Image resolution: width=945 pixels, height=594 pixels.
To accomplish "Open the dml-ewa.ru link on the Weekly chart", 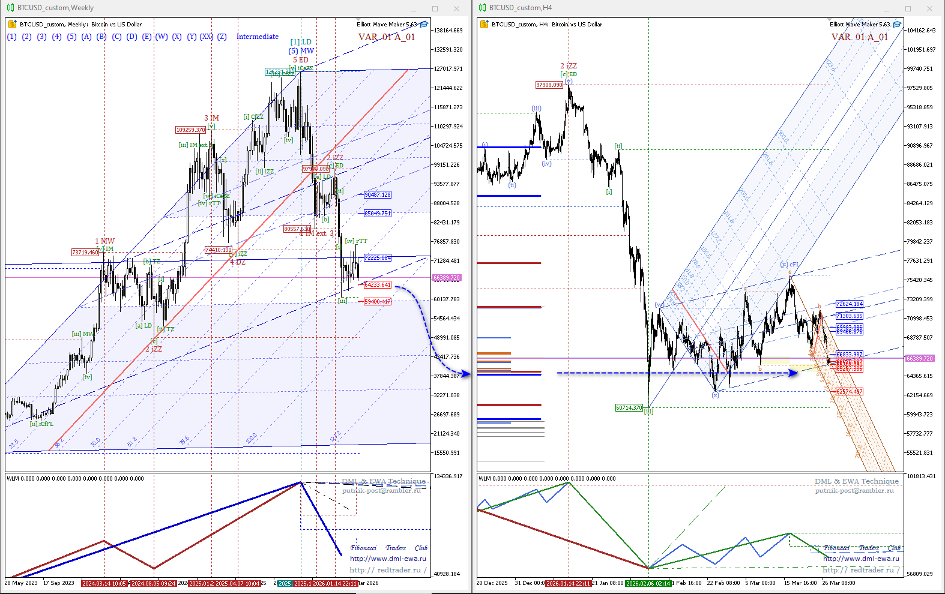I will click(388, 559).
